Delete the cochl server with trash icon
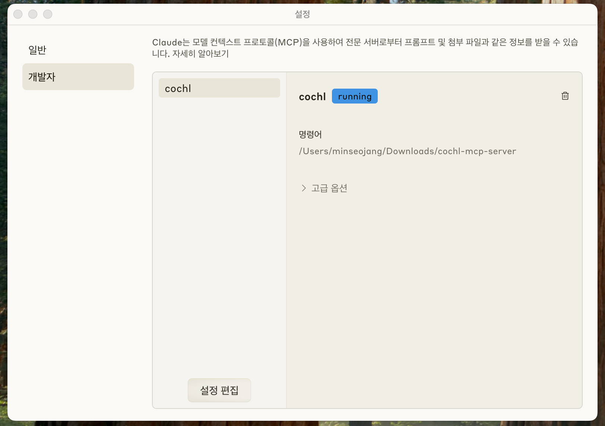 tap(565, 96)
